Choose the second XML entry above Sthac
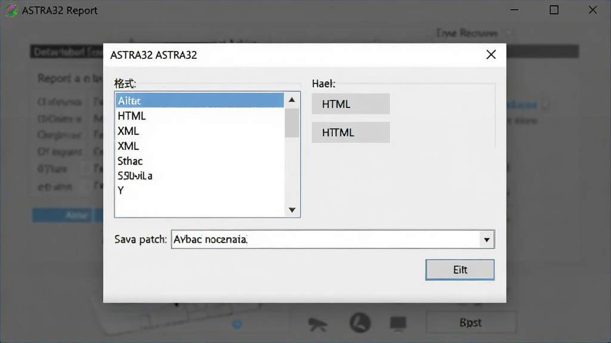611x343 pixels. coord(200,146)
